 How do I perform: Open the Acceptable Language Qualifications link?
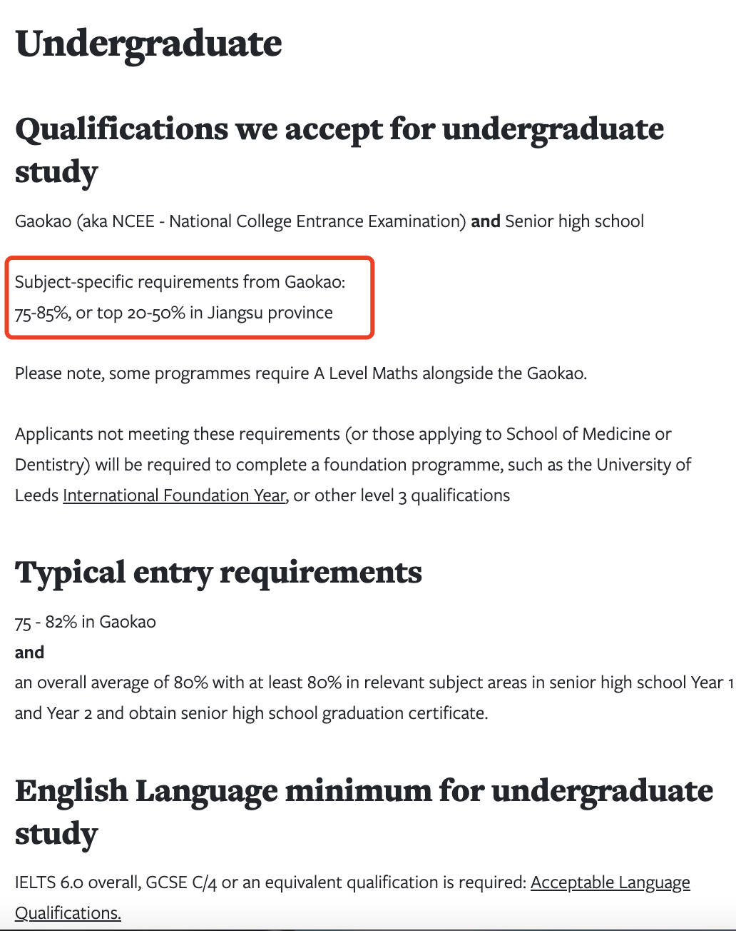(x=352, y=897)
